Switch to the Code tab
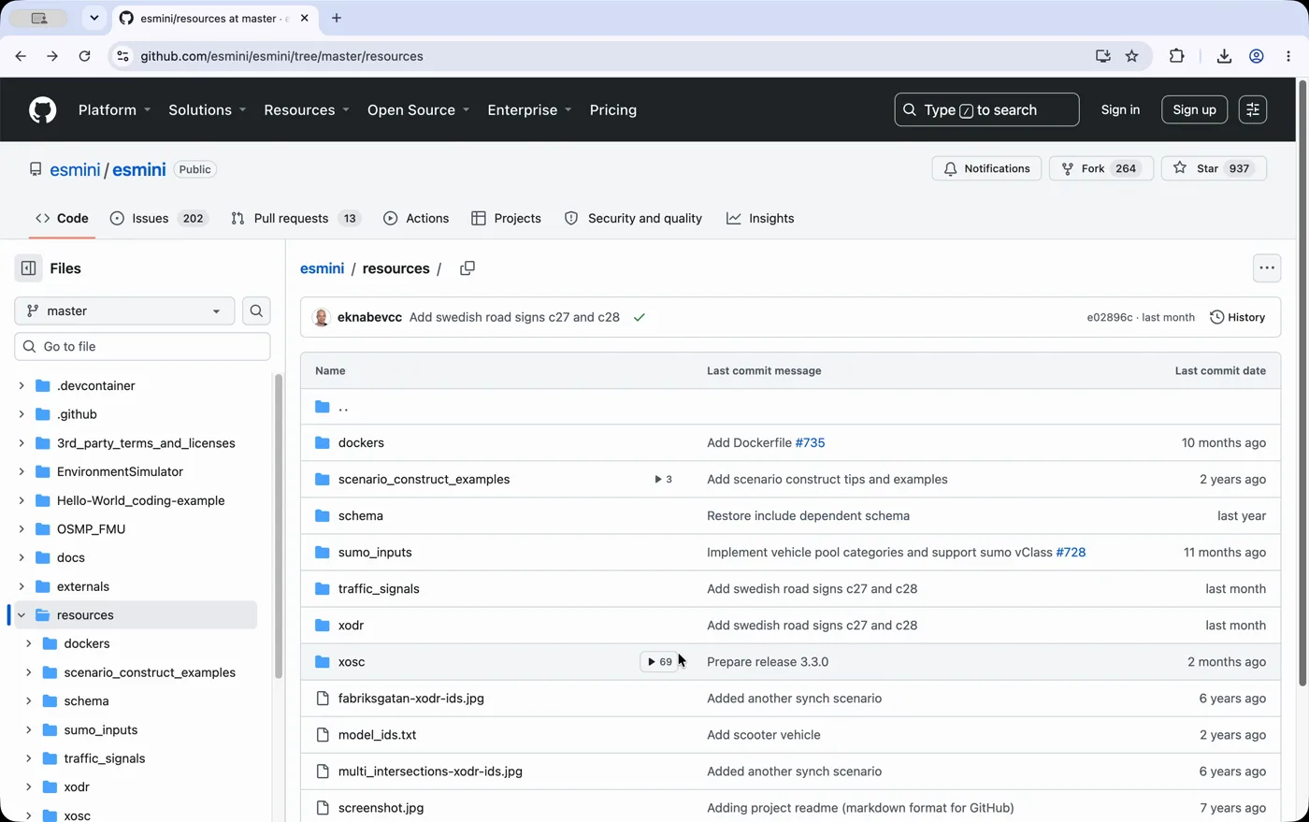The image size is (1309, 822). click(x=62, y=218)
